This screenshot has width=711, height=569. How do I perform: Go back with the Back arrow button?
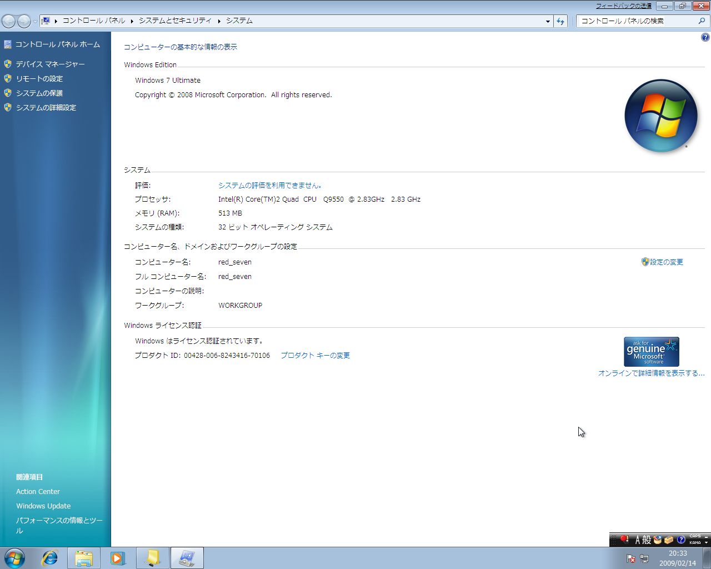click(9, 21)
